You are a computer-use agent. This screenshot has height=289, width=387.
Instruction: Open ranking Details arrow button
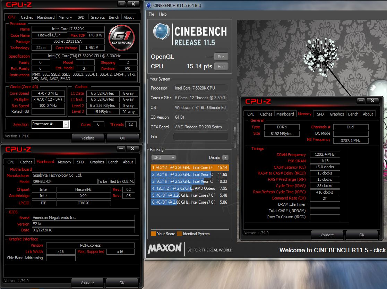tap(225, 158)
